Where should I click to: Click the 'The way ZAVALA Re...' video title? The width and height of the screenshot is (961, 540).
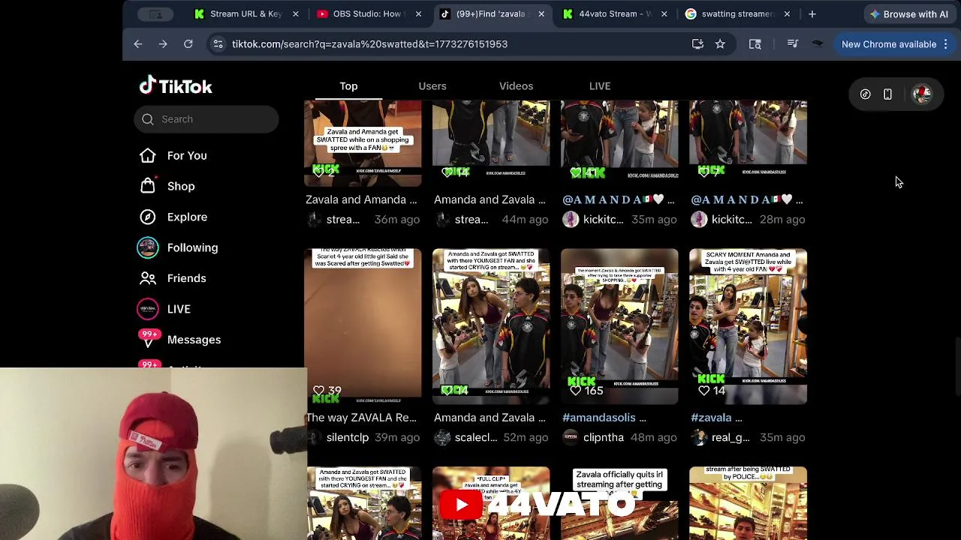point(361,418)
